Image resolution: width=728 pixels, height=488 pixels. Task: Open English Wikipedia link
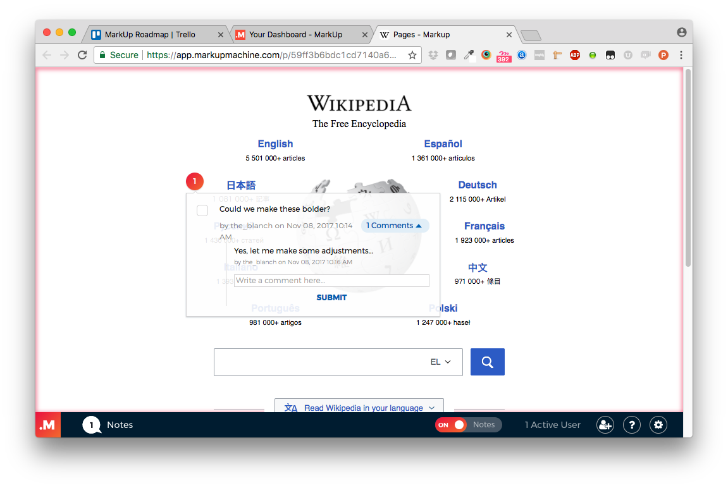click(275, 143)
